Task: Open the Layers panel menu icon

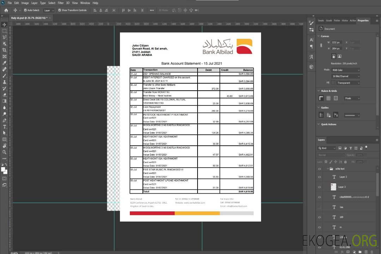Action: coord(377,140)
